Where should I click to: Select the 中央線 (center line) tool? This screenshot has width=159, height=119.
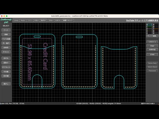pyautogui.click(x=6, y=72)
